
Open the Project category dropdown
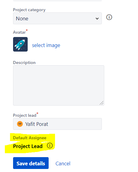pyautogui.click(x=57, y=19)
